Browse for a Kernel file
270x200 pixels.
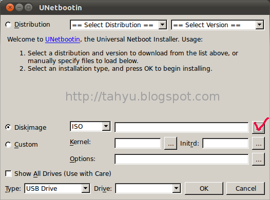point(170,143)
